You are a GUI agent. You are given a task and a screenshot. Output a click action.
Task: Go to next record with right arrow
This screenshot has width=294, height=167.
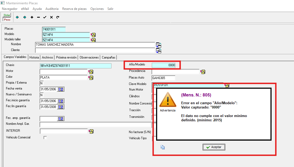25,17
